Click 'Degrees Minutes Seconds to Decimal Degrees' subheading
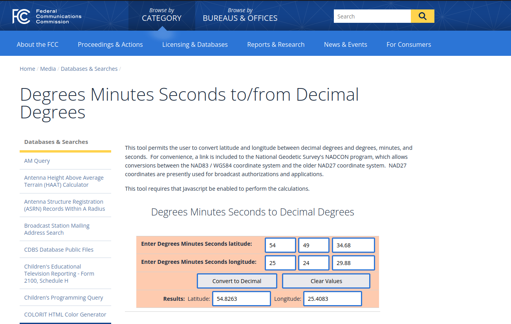This screenshot has width=511, height=324. [253, 212]
